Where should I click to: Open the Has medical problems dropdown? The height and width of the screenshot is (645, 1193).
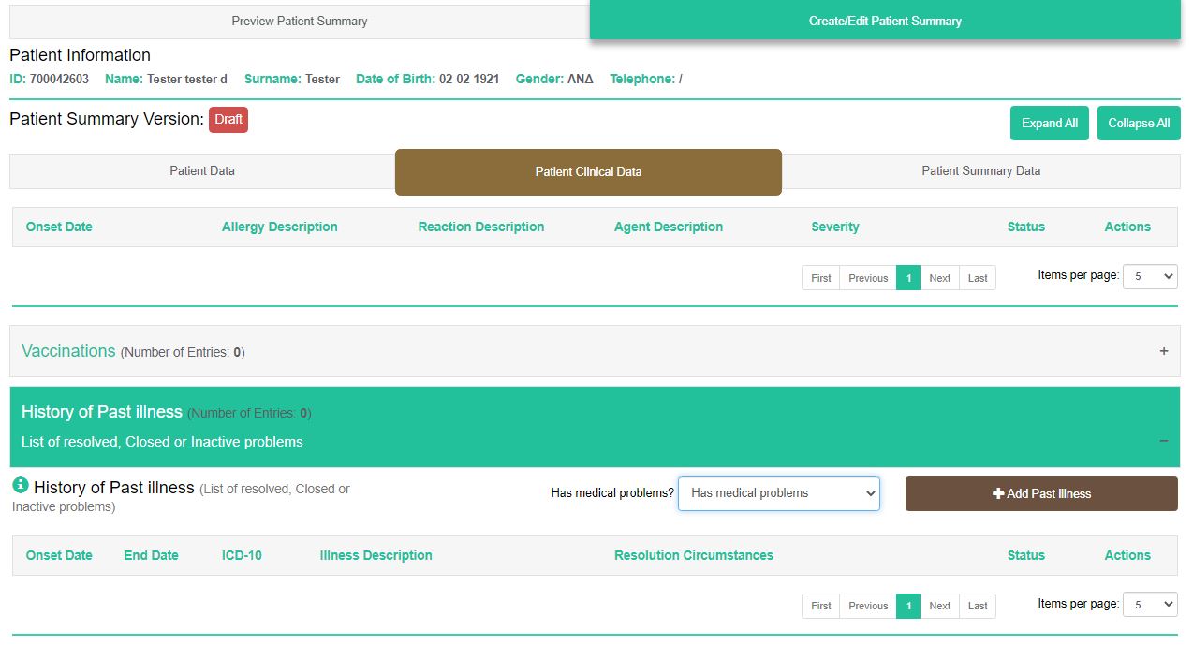point(778,493)
